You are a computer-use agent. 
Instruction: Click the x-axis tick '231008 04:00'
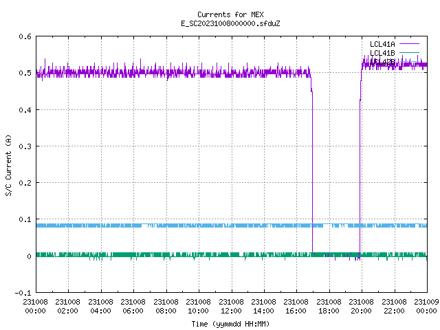(100, 307)
